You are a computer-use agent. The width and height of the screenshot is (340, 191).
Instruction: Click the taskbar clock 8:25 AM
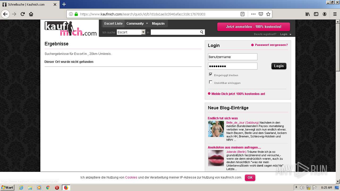point(326,188)
